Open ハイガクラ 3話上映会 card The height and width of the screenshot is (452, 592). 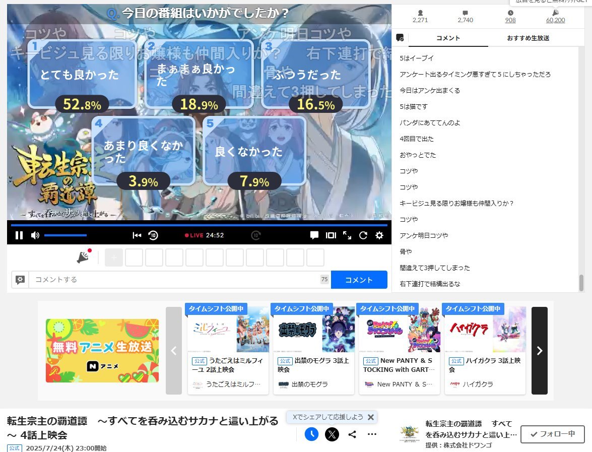click(x=485, y=350)
